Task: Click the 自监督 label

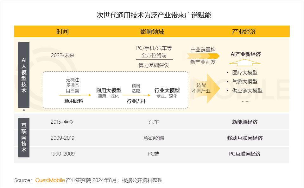Action: tap(73, 91)
